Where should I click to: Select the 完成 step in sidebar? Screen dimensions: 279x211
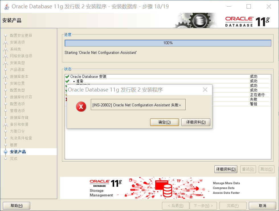tap(14, 159)
